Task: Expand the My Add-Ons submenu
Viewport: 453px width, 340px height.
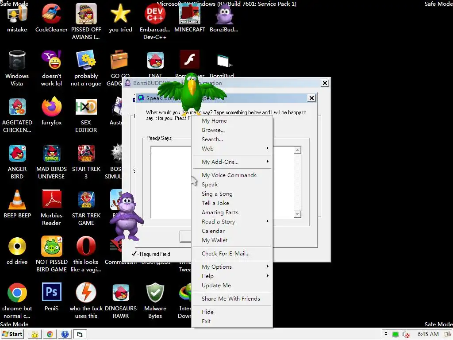Action: 233,162
